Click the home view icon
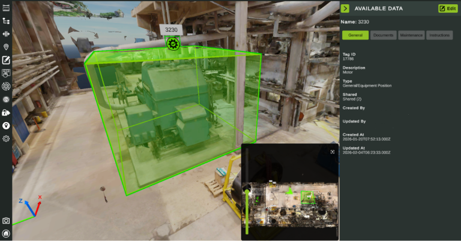461x241 pixels. 6,233
